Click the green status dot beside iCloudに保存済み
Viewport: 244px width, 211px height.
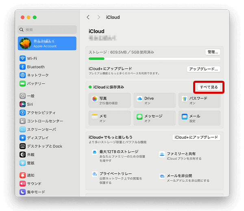[90, 87]
